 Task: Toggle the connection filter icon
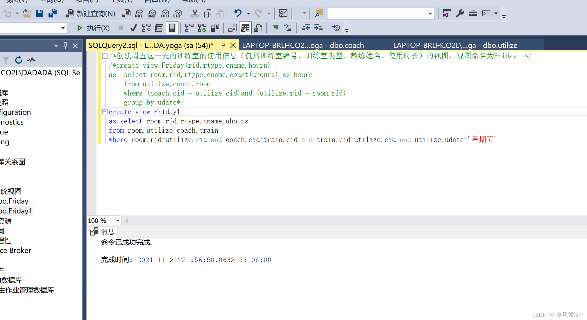[6, 60]
